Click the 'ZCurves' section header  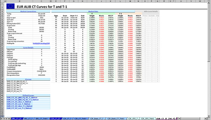[x=28, y=79]
